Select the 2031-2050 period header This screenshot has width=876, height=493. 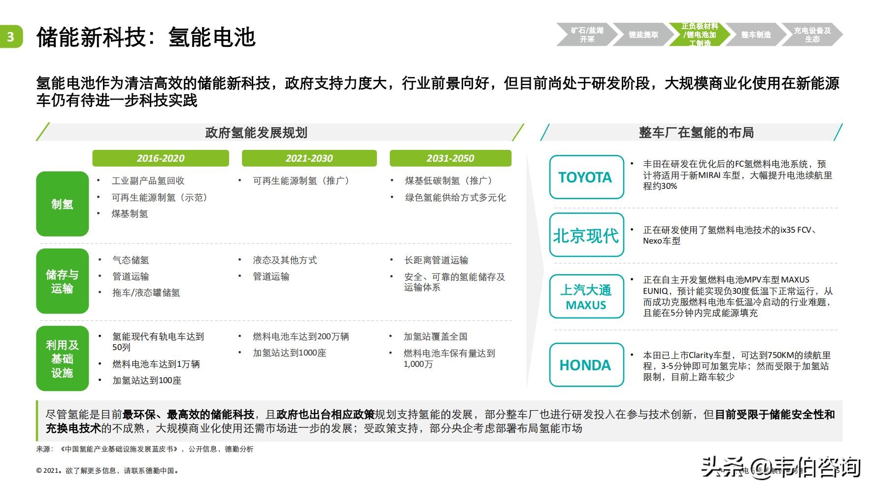pos(450,158)
